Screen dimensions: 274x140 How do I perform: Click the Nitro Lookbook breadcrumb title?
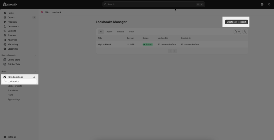(53, 12)
